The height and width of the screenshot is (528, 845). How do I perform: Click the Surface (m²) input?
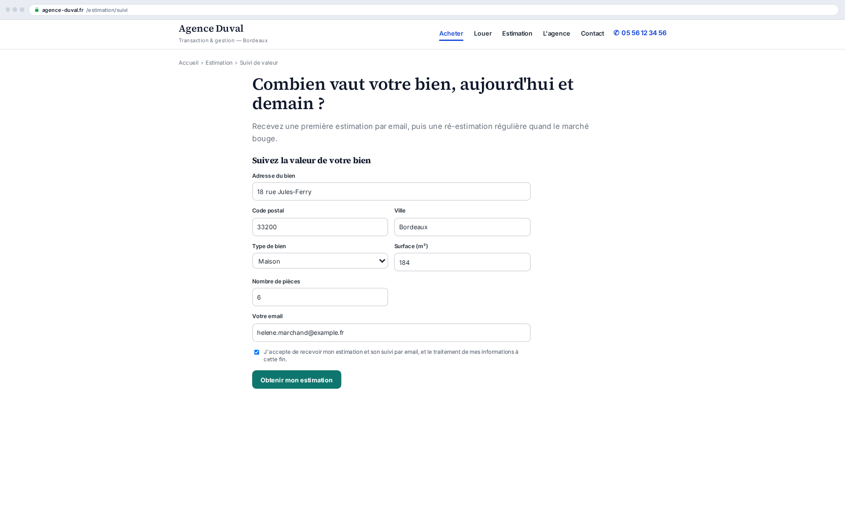click(x=462, y=262)
